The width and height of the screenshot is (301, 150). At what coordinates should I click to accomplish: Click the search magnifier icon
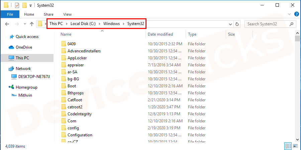291,24
